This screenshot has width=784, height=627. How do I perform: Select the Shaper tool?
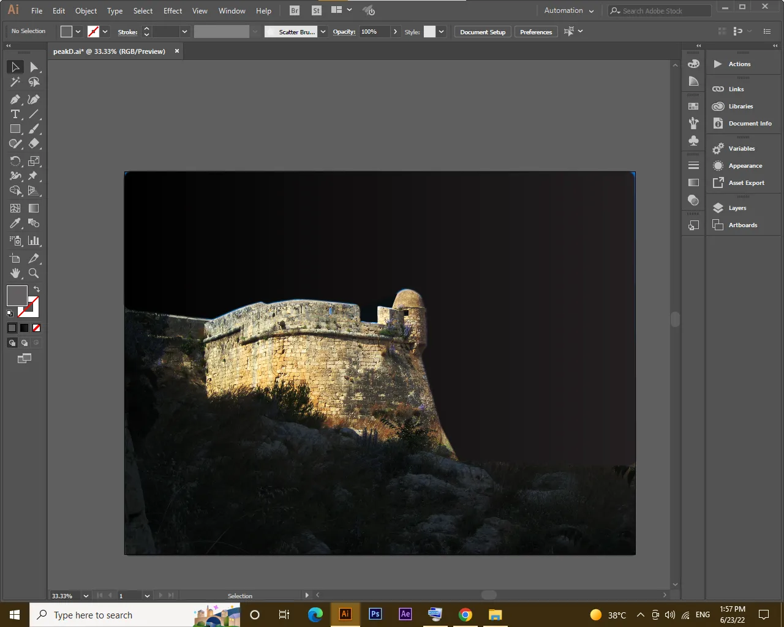(15, 144)
